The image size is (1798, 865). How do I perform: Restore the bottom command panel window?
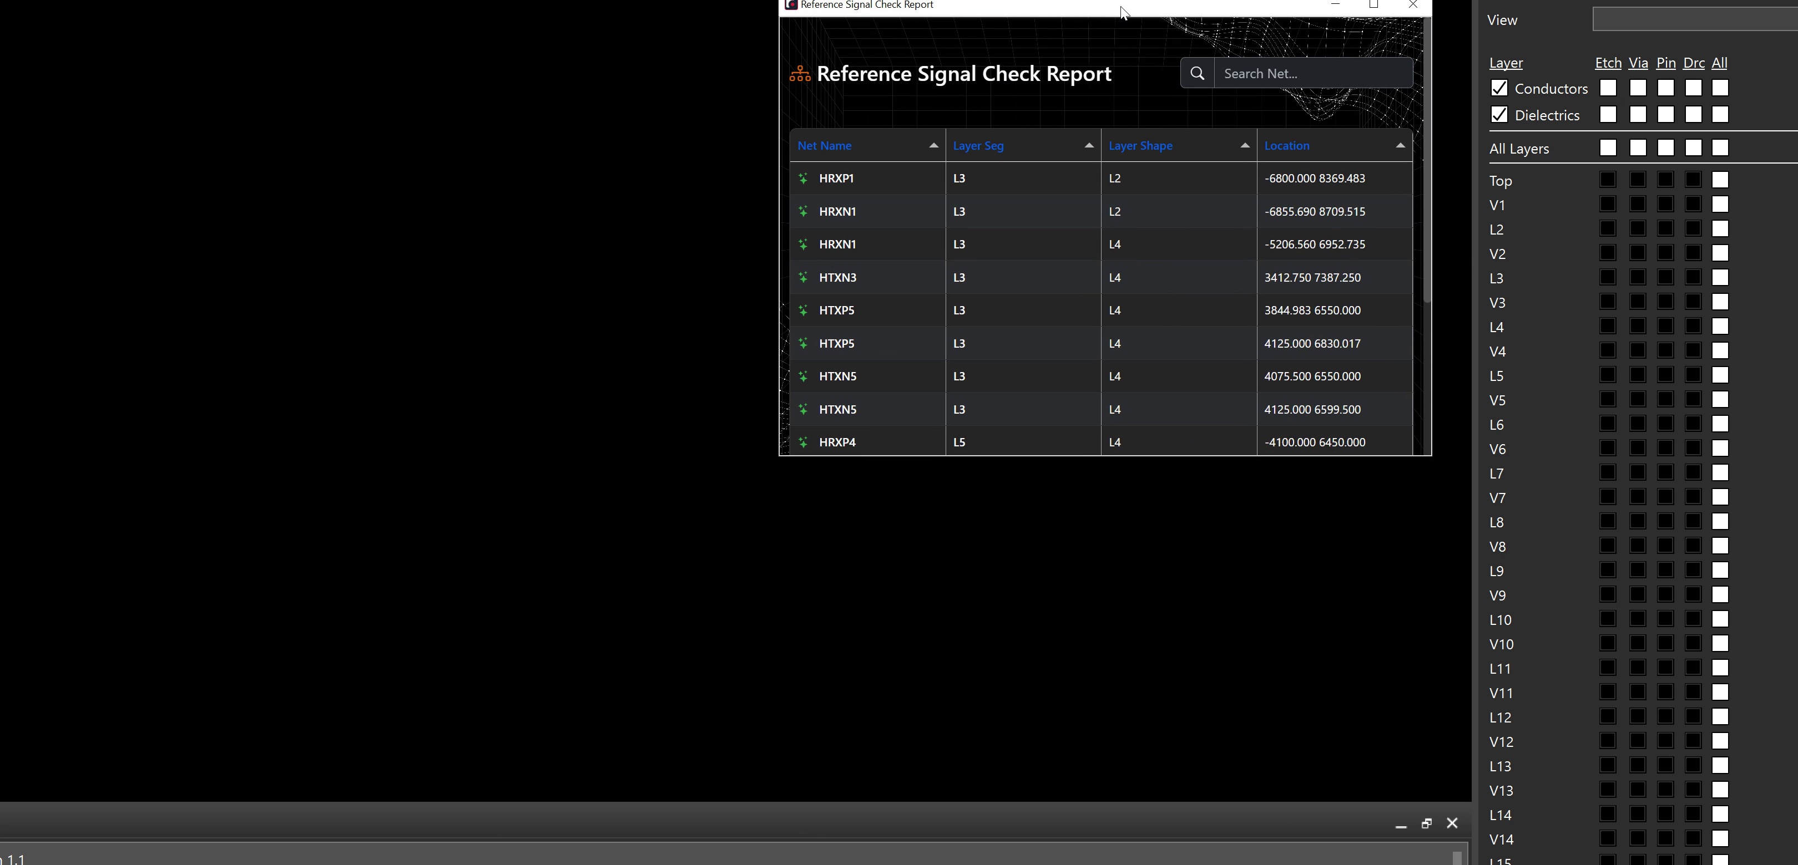[1427, 824]
